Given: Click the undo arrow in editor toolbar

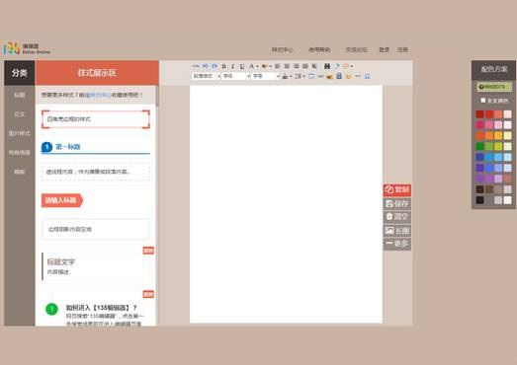Looking at the screenshot, I should click(205, 66).
